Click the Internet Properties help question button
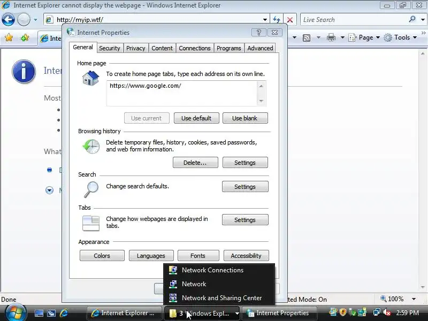Screen dimensions: 428x321 [259, 33]
